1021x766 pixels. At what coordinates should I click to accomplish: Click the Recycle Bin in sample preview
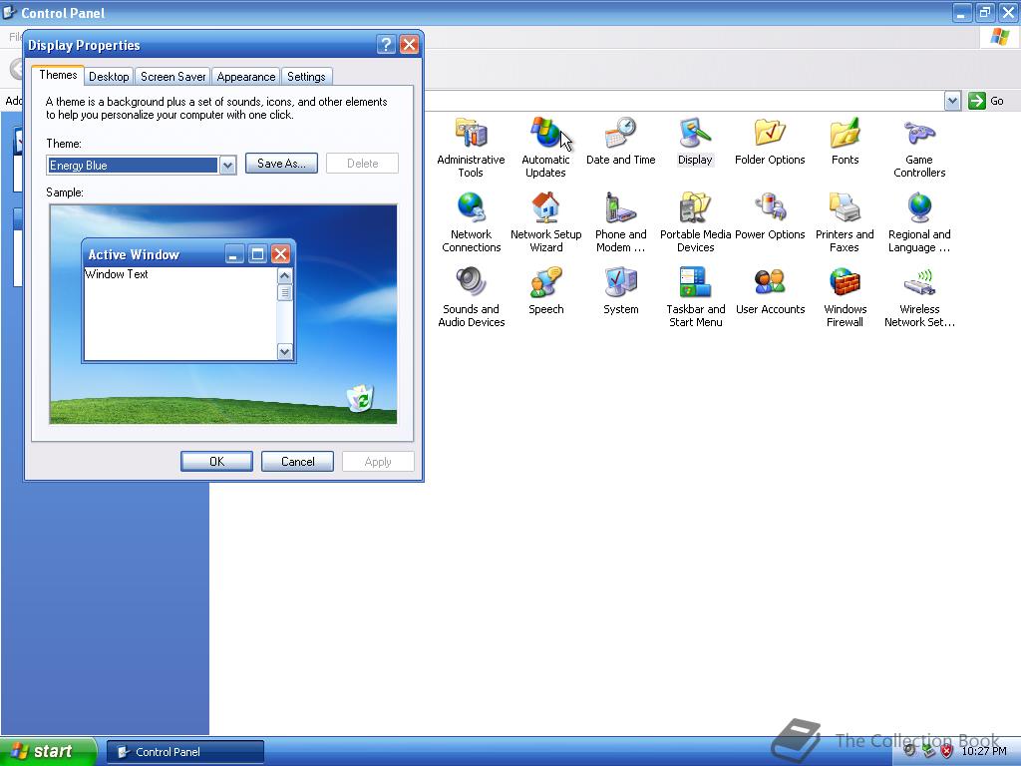[359, 398]
